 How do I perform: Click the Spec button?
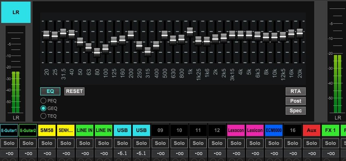pos(296,110)
